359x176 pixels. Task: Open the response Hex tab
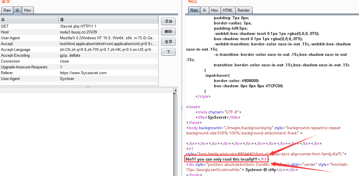tap(214, 10)
